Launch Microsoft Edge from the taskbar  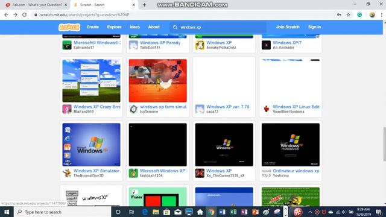click(x=145, y=212)
